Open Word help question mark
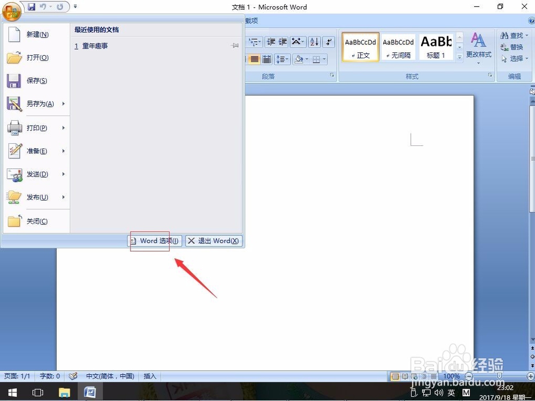The height and width of the screenshot is (401, 535). click(x=532, y=20)
